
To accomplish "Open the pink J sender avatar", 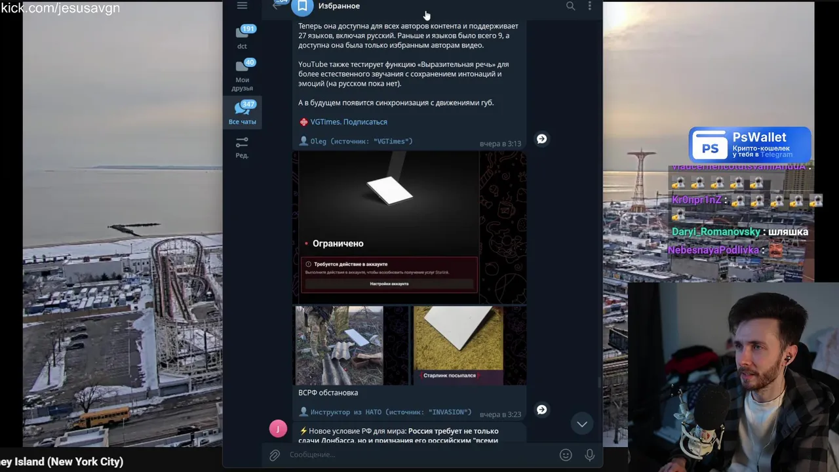I will (278, 429).
